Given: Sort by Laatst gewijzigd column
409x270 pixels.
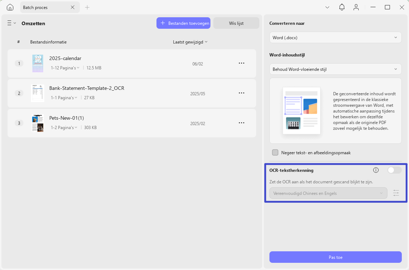Looking at the screenshot, I should 190,42.
